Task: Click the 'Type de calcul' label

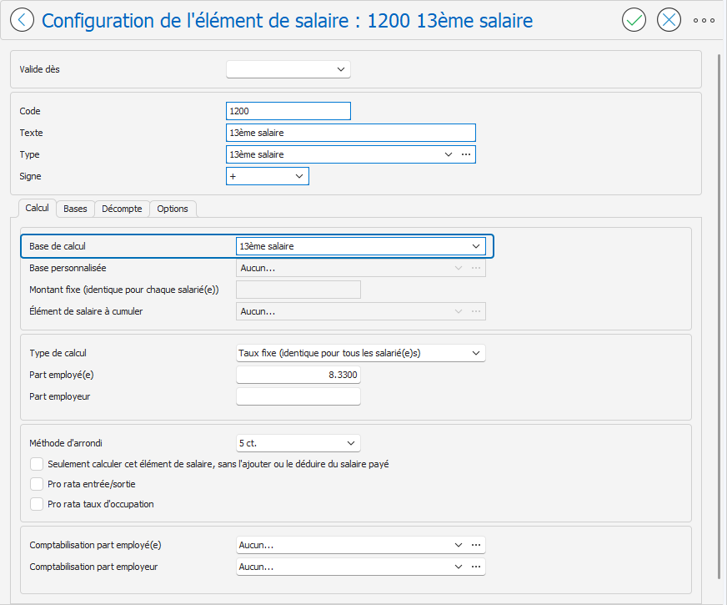Action: click(x=58, y=353)
